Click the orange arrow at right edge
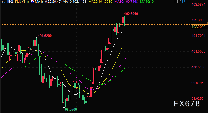208x113 pixels. tap(207, 24)
